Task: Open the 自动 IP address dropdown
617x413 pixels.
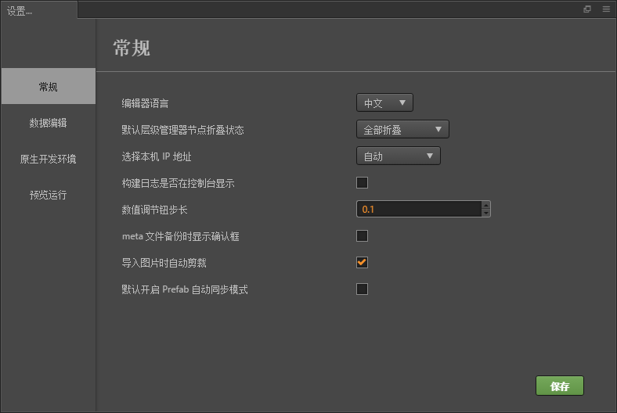Action: pos(399,156)
